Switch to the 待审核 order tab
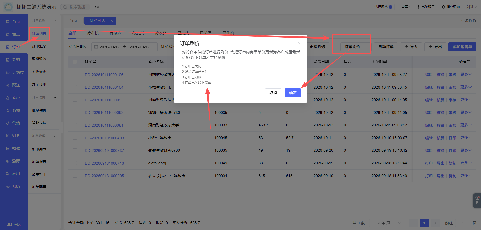The height and width of the screenshot is (230, 481). 93,33
